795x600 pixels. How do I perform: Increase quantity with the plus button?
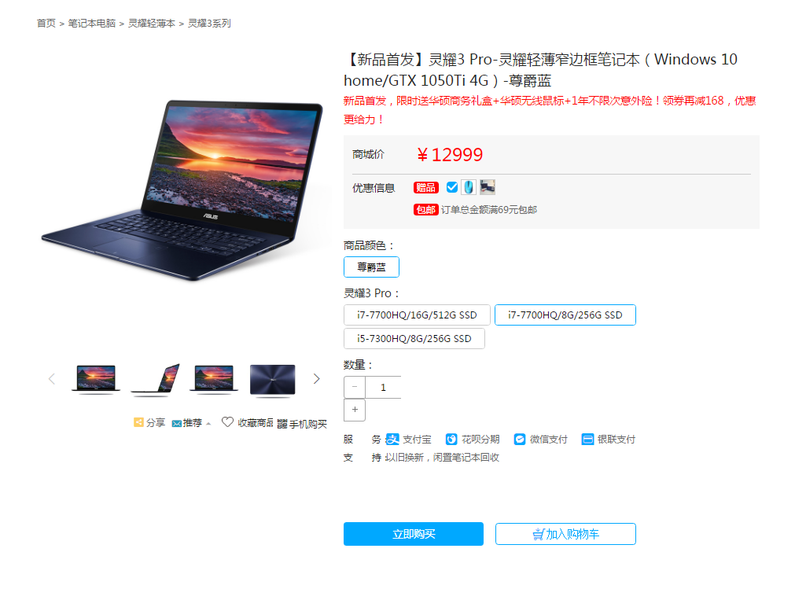tap(355, 410)
